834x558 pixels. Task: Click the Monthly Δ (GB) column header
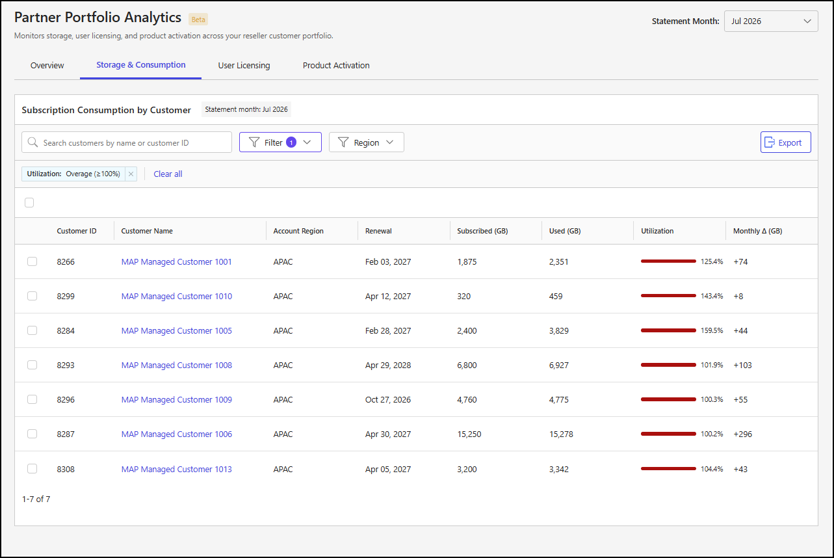click(x=757, y=231)
